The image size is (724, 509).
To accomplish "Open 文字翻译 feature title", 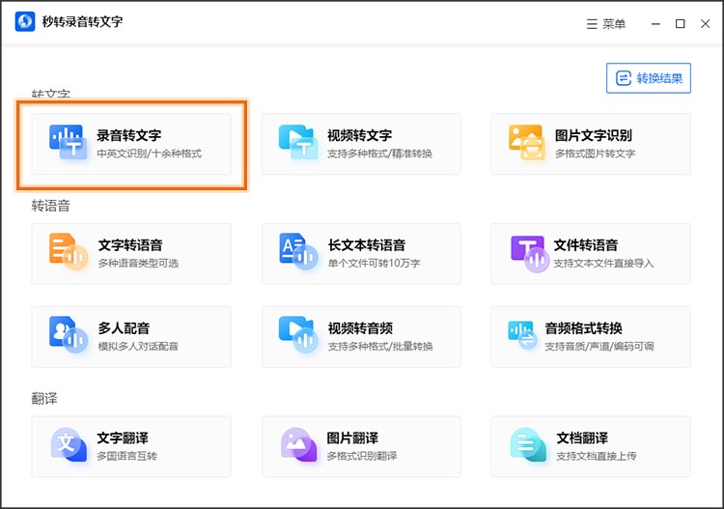I will [x=123, y=438].
